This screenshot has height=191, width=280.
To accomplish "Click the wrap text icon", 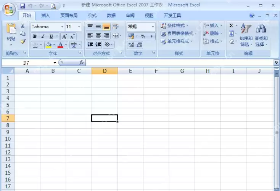I will click(115, 27).
